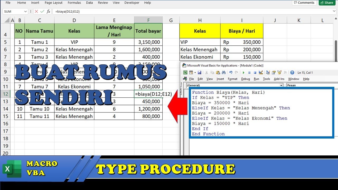Click the green Share button
Image resolution: width=338 pixels, height=190 pixels.
point(327,3)
